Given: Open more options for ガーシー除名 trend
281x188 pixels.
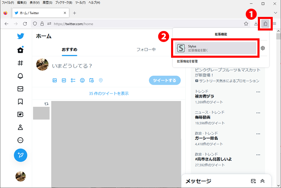Looking at the screenshot, I should pyautogui.click(x=258, y=134).
